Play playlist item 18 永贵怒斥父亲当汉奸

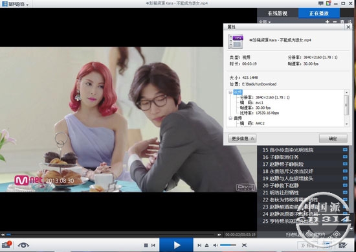(287, 171)
